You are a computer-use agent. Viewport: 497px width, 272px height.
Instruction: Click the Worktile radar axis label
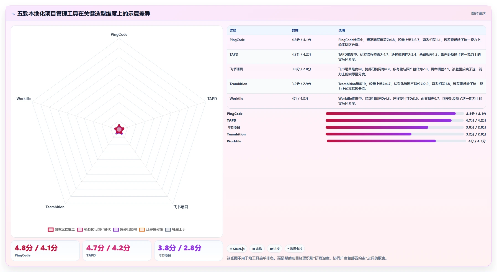pos(24,99)
